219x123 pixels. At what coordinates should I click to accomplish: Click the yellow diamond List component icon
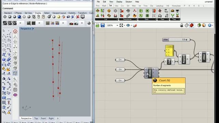[x=109, y=11]
